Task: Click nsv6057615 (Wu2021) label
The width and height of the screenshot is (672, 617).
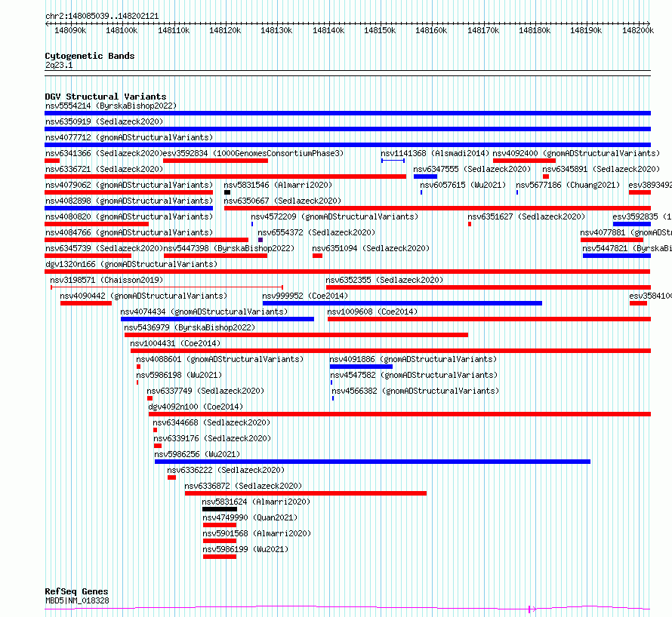Action: click(463, 185)
